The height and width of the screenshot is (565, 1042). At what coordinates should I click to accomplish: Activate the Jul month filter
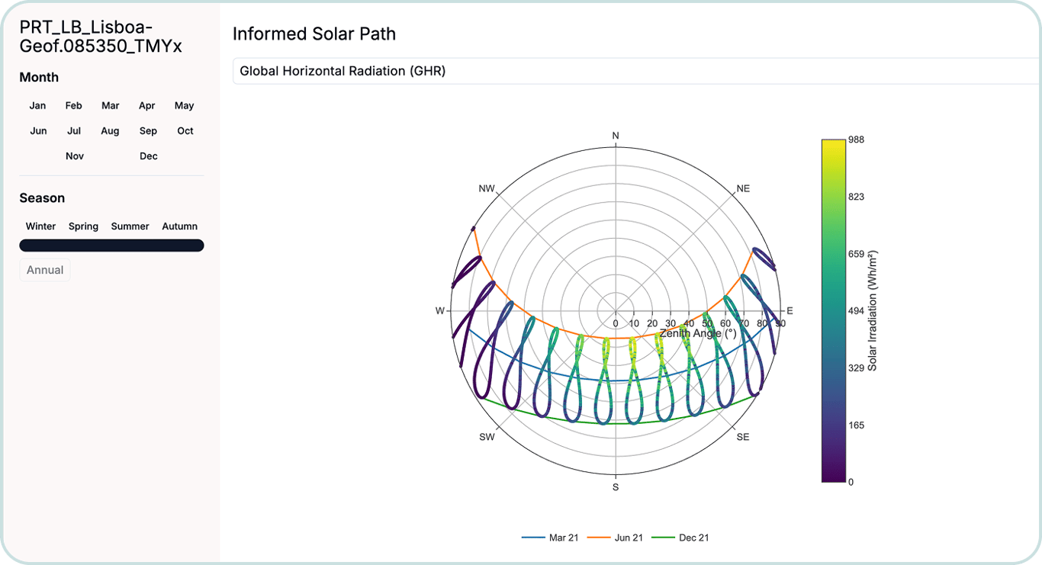[x=73, y=130]
